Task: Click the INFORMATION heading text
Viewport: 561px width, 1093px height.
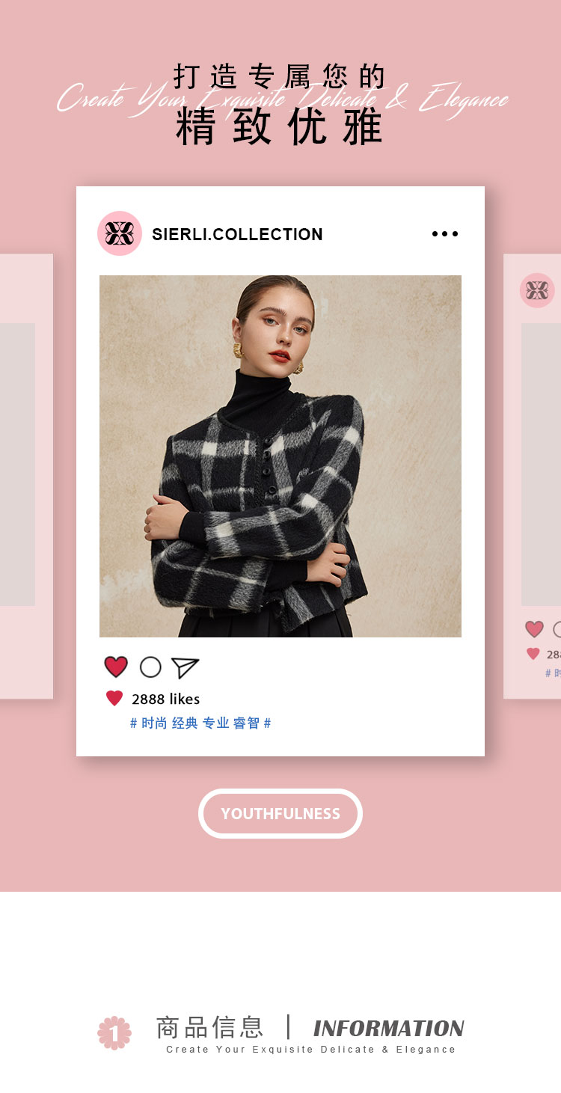Action: point(389,1028)
